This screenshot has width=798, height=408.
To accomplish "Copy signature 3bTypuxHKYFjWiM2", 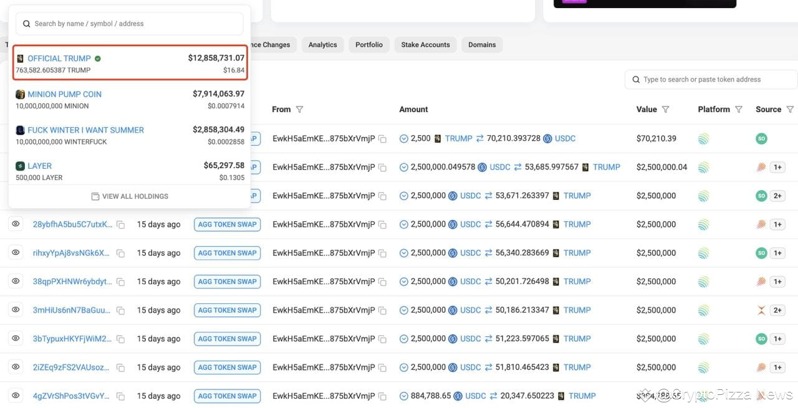I will click(x=120, y=339).
